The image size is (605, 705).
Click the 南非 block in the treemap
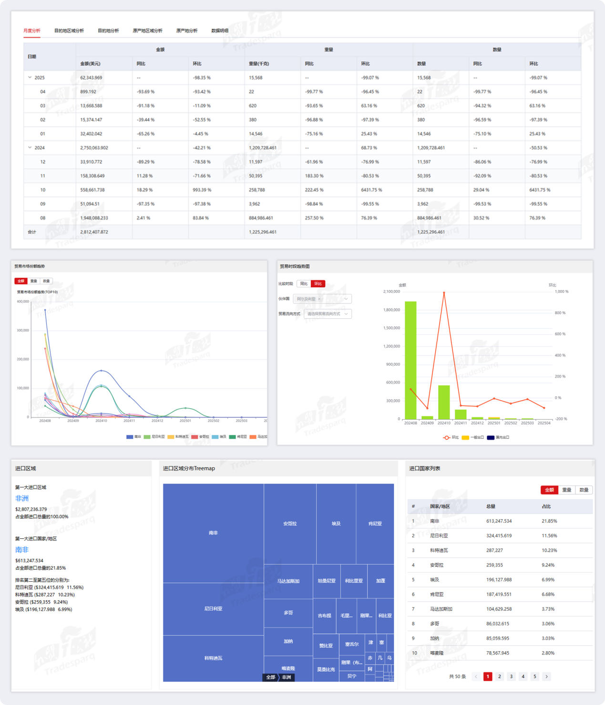pos(213,533)
